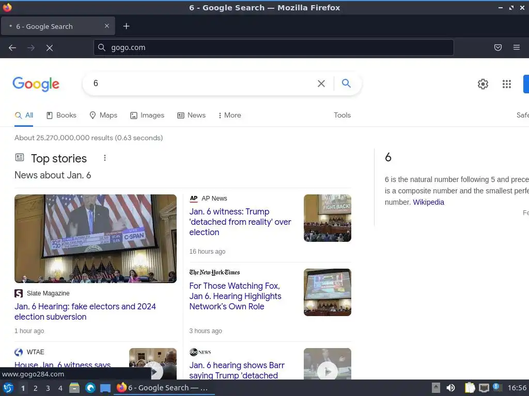Close the '6 - Google Search' tab

(106, 26)
